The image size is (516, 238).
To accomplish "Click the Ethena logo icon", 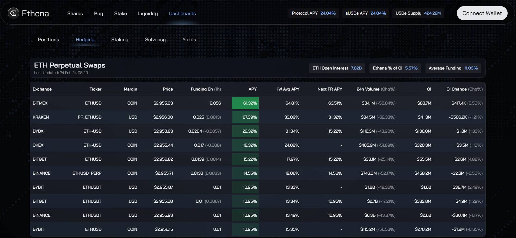I will click(13, 13).
